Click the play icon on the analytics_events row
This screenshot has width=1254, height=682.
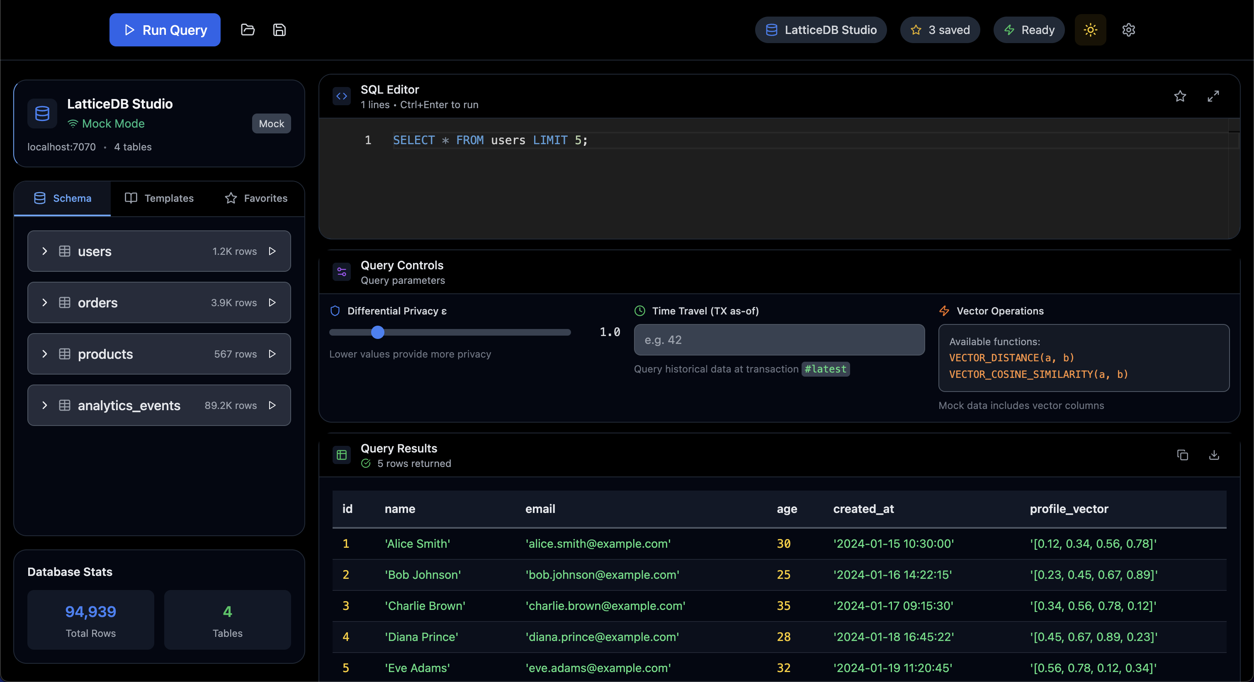point(272,405)
